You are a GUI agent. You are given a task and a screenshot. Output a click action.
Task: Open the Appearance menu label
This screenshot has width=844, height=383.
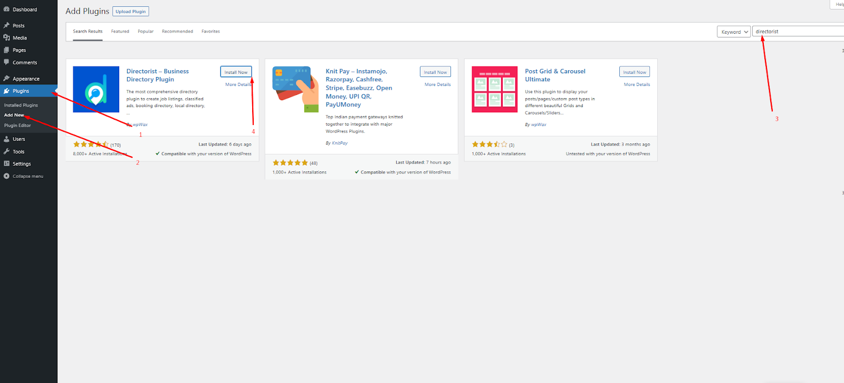click(26, 79)
